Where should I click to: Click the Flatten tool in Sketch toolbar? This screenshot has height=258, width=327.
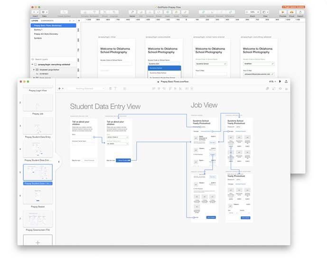[x=185, y=12]
